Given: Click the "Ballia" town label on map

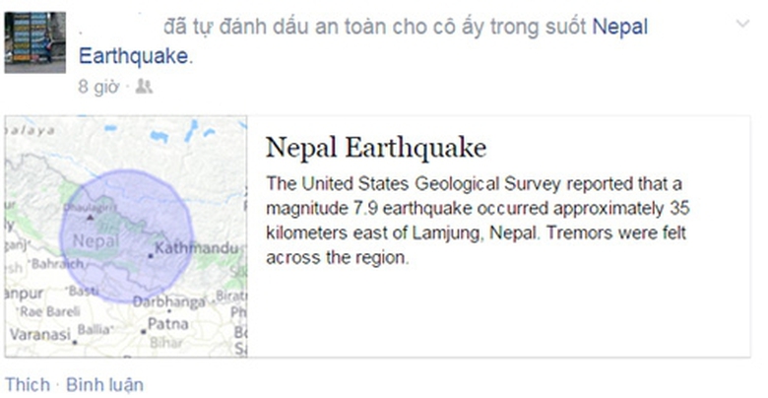Looking at the screenshot, I should 94,329.
